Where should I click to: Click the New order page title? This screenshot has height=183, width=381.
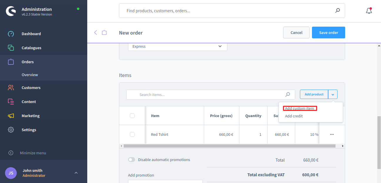click(x=131, y=33)
